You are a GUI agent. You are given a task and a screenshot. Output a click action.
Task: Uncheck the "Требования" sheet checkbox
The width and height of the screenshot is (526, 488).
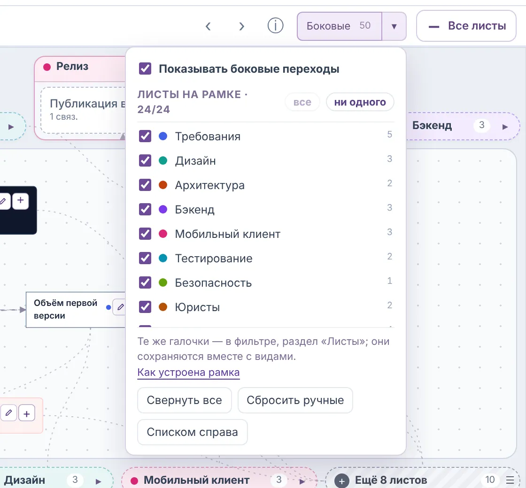coord(145,137)
